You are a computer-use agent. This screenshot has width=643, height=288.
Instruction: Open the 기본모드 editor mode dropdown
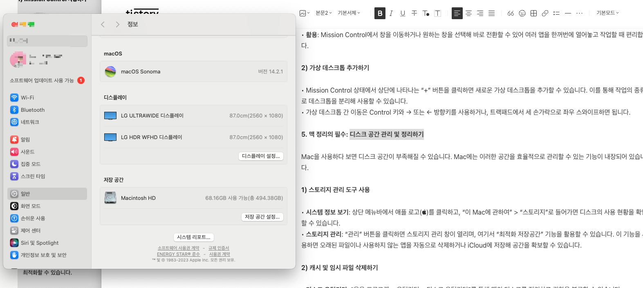607,13
